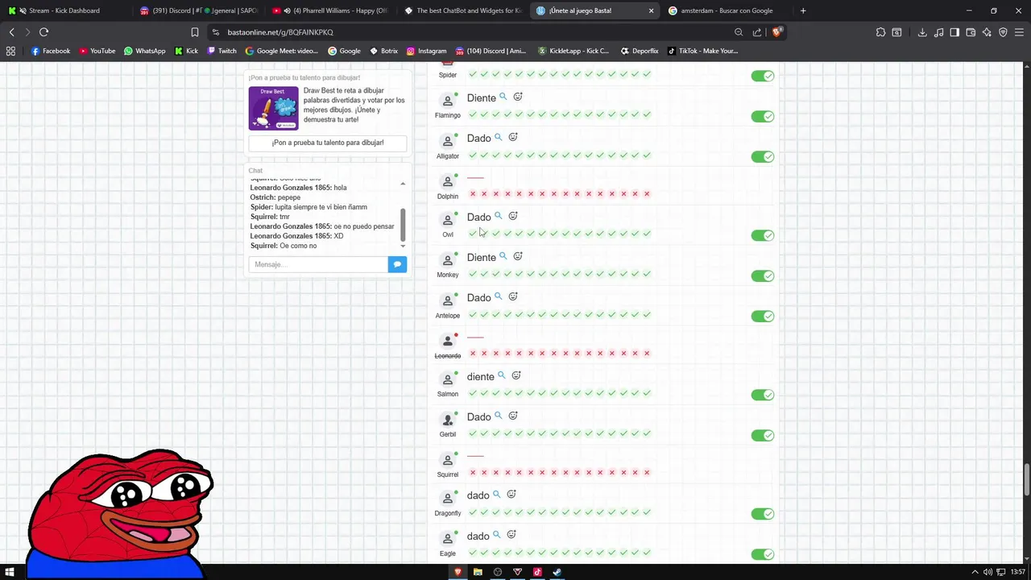Click the page vertical scrollbar
The height and width of the screenshot is (580, 1031).
[1026, 480]
